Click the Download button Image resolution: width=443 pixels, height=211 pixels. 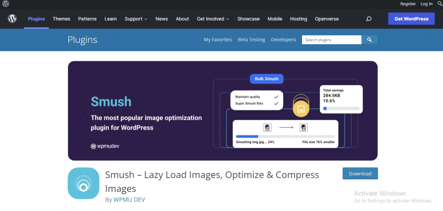[x=360, y=173]
